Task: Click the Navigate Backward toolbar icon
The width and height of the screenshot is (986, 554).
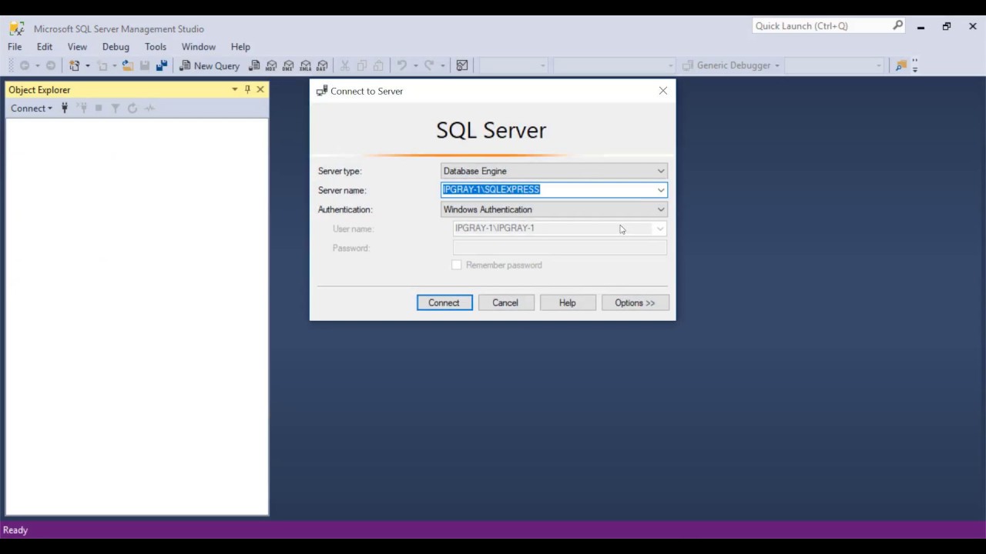Action: (x=25, y=65)
